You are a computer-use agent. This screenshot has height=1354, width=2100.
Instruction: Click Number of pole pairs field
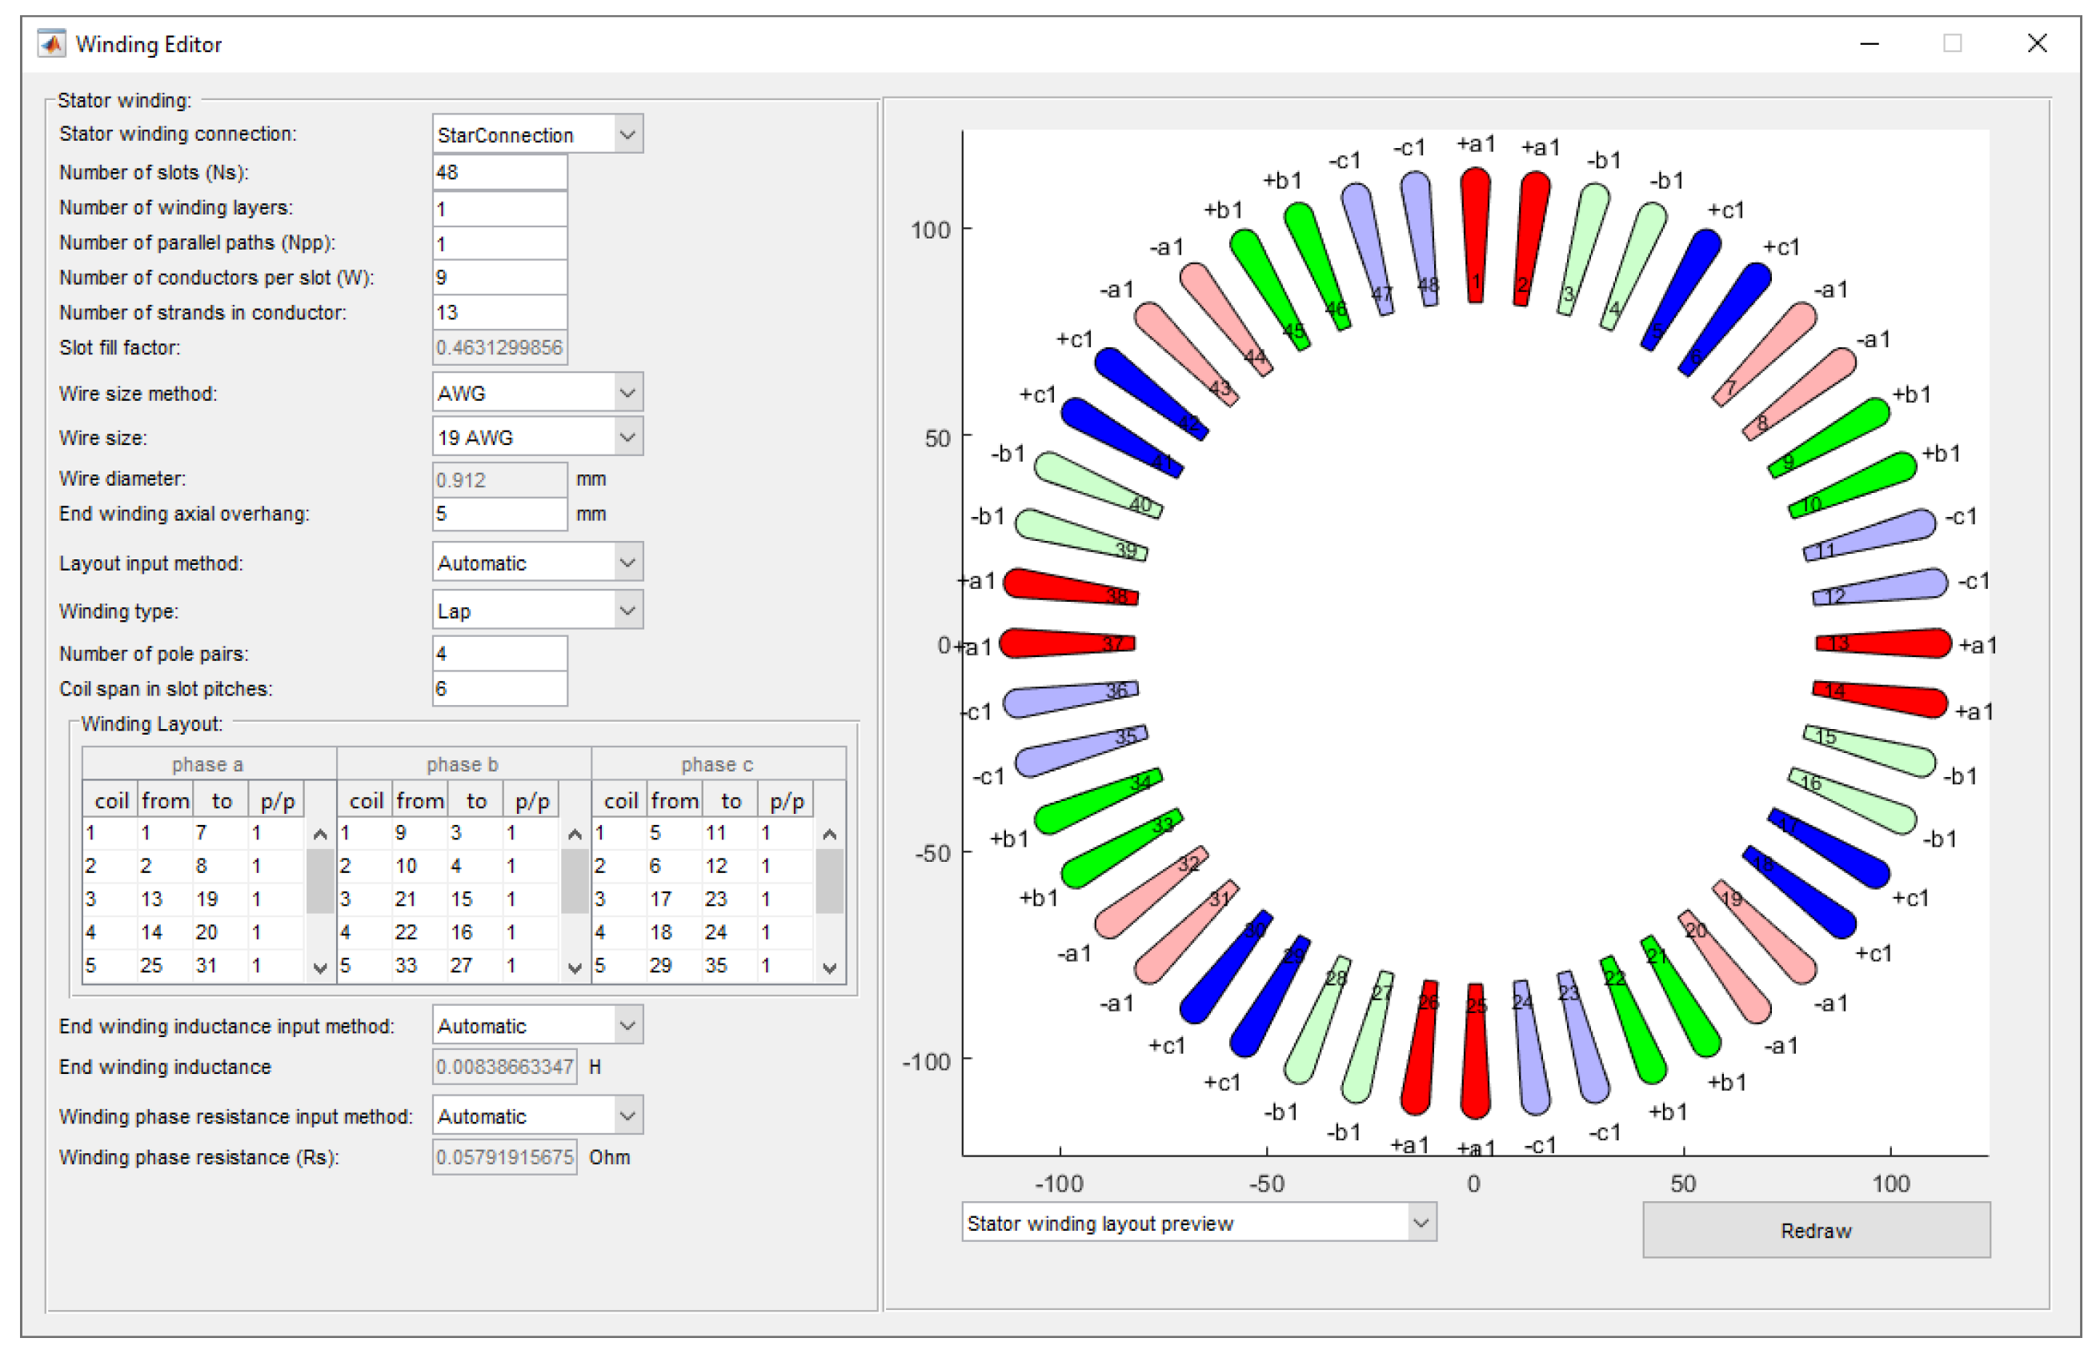click(499, 653)
